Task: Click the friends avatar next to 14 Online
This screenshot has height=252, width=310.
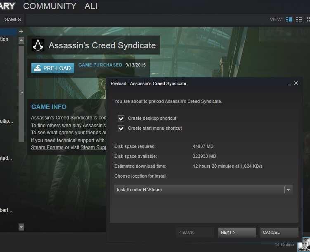Action: click(303, 245)
